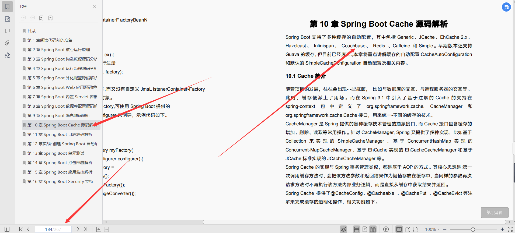Toggle the navigation pane at bottom-left
Viewport: 515px width, 233px height.
pos(7,229)
